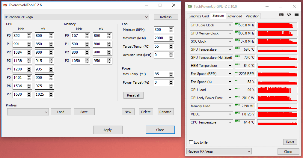Expand the GPU Temperature sensor dropdown
This screenshot has width=303, height=158.
click(x=230, y=49)
